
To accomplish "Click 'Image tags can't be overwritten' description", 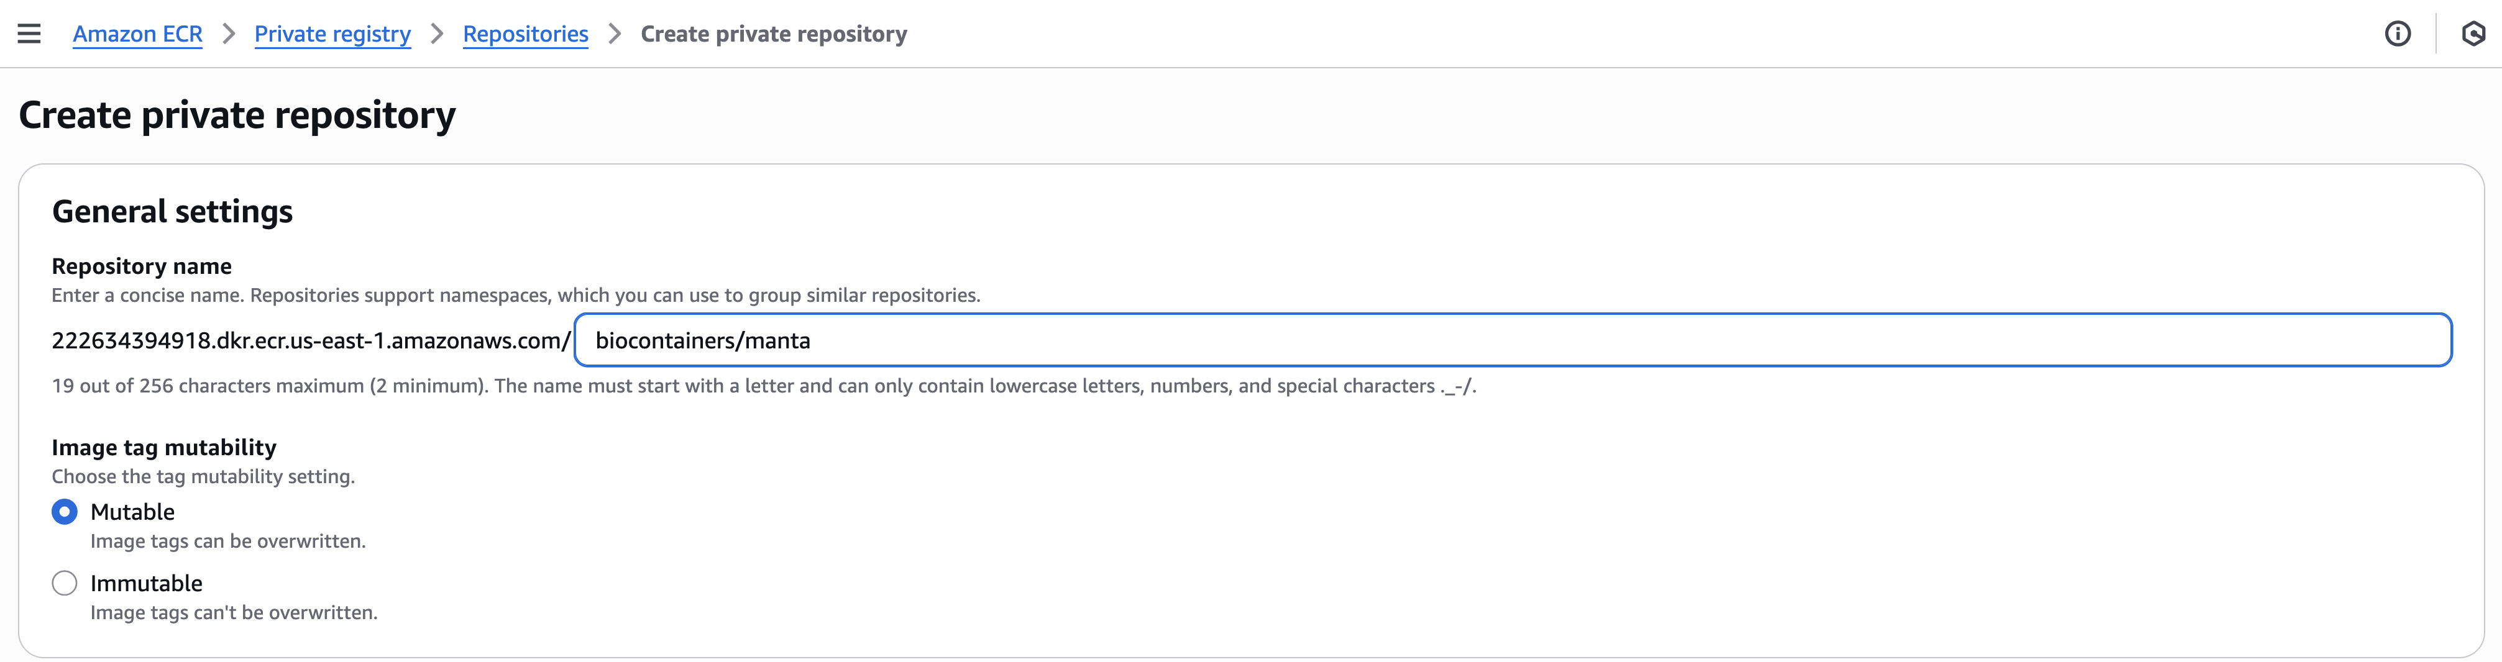I will point(234,612).
